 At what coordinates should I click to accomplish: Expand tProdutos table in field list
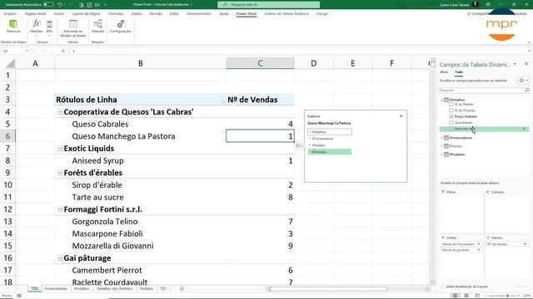pos(442,154)
